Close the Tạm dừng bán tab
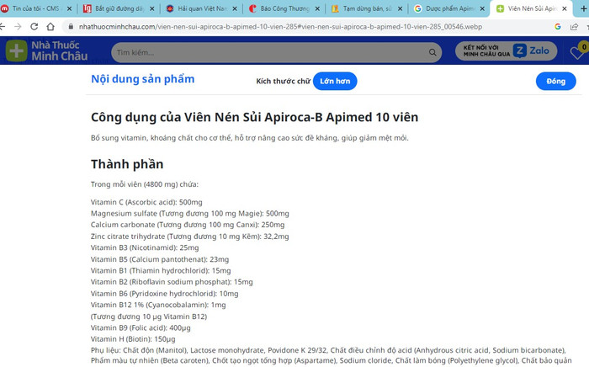Viewport: 589px width, 367px height. (x=400, y=8)
